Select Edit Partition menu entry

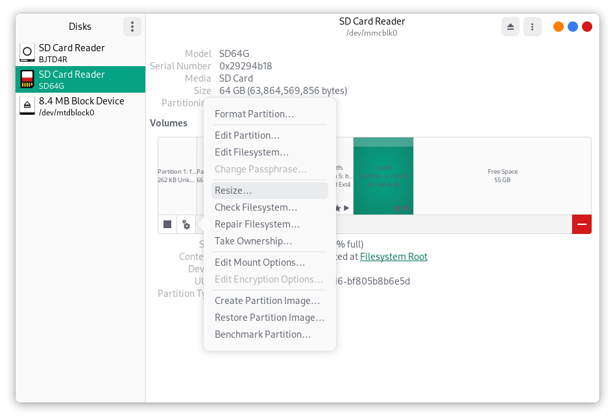tap(247, 135)
